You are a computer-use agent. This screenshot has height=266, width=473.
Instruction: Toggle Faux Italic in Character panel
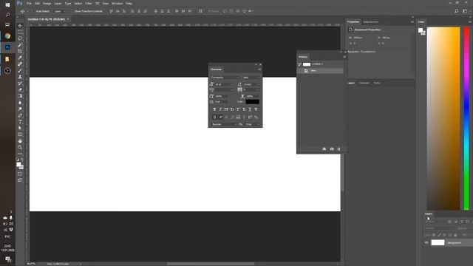tap(220, 109)
